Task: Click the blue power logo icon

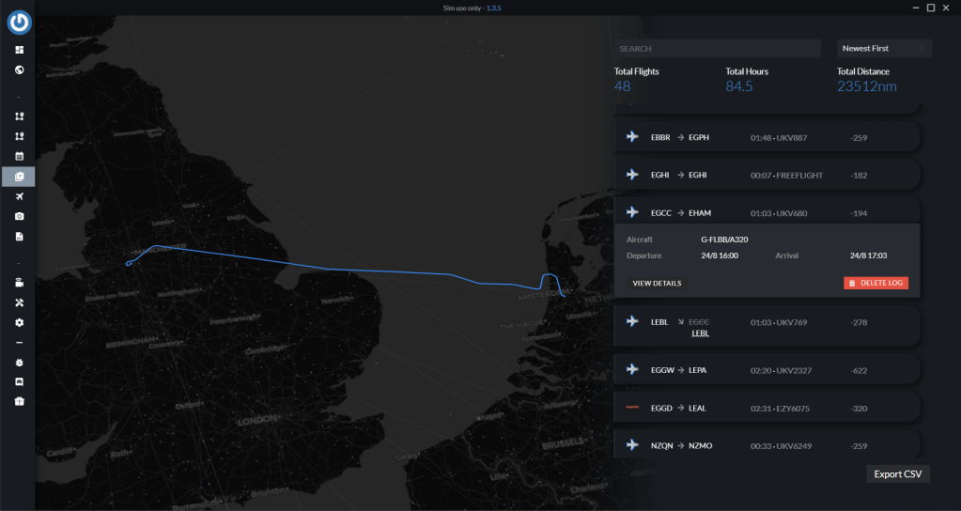Action: pyautogui.click(x=19, y=23)
